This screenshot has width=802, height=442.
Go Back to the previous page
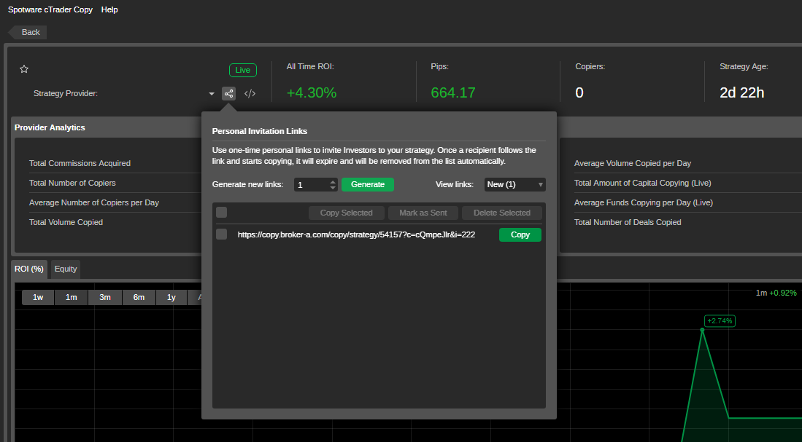pyautogui.click(x=28, y=32)
